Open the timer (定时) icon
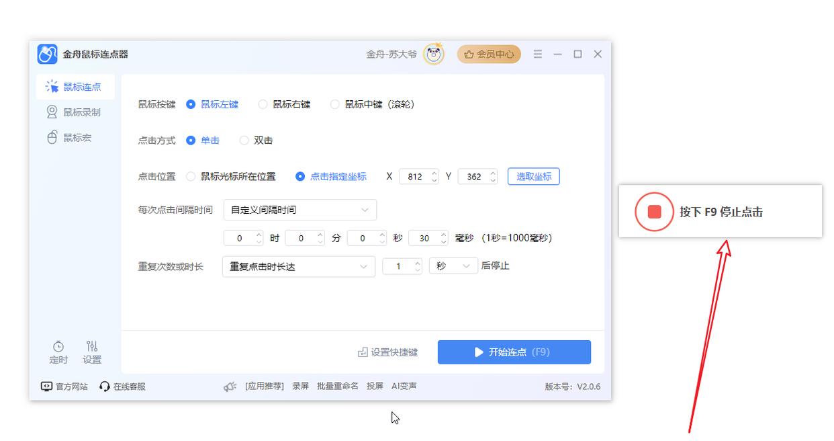Image resolution: width=834 pixels, height=441 pixels. point(58,346)
